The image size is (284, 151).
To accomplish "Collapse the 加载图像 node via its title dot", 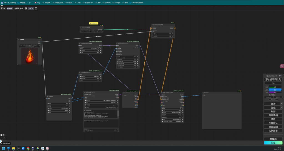I will coord(19,40).
